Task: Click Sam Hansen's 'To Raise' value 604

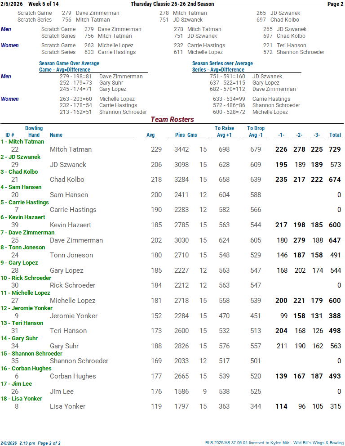Action: [x=224, y=195]
